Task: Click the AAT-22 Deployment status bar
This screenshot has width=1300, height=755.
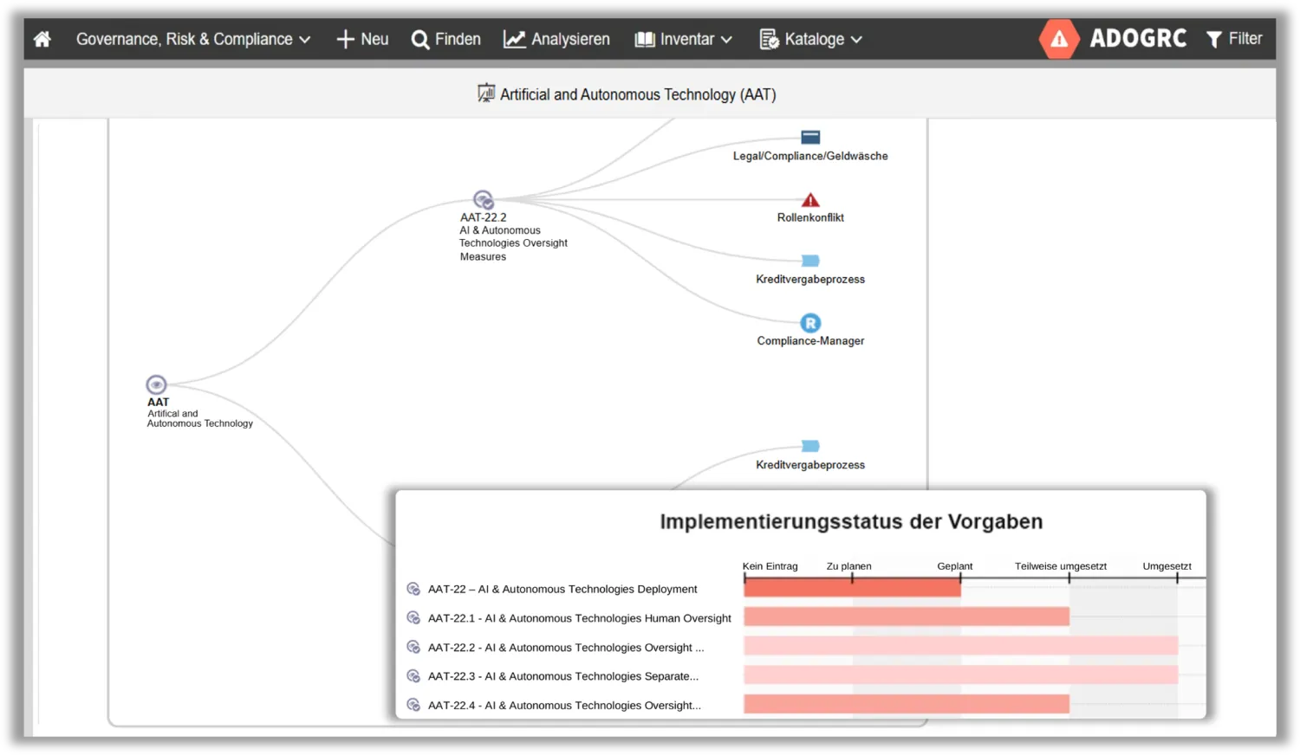Action: coord(851,589)
